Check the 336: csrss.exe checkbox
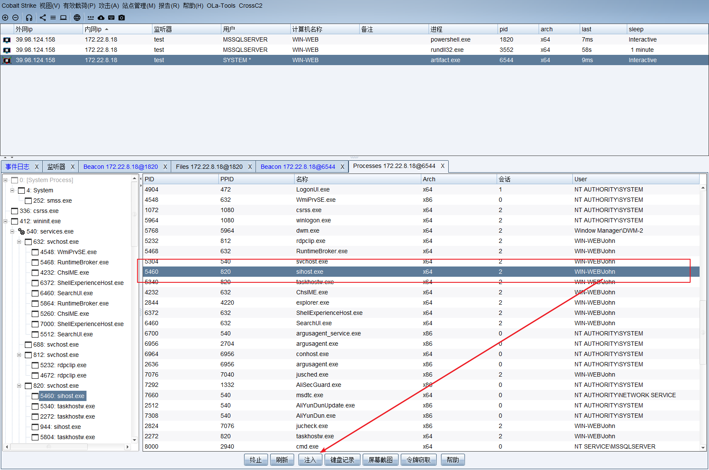Screen dimensions: 709x470 [x=15, y=211]
